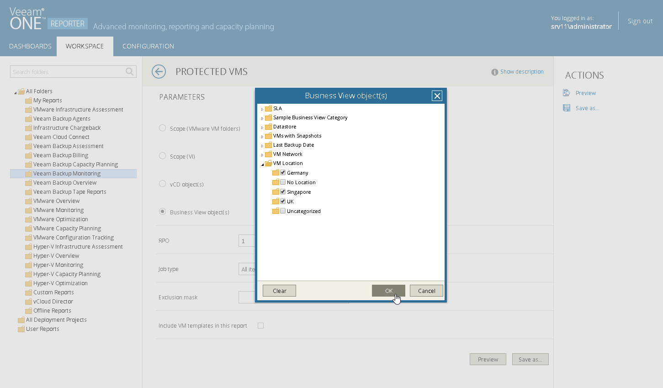The image size is (663, 388).
Task: Open VMware Capacity Planning folder
Action: (x=67, y=229)
